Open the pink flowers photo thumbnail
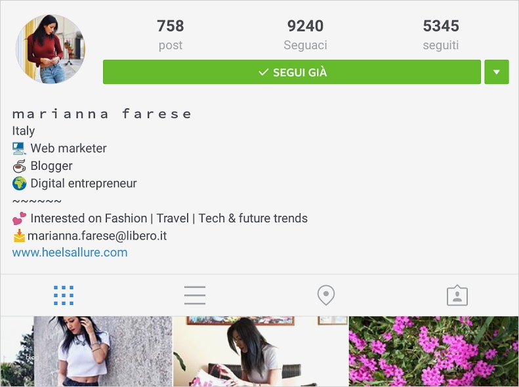Screen dimensions: 519x387 [x=434, y=352]
